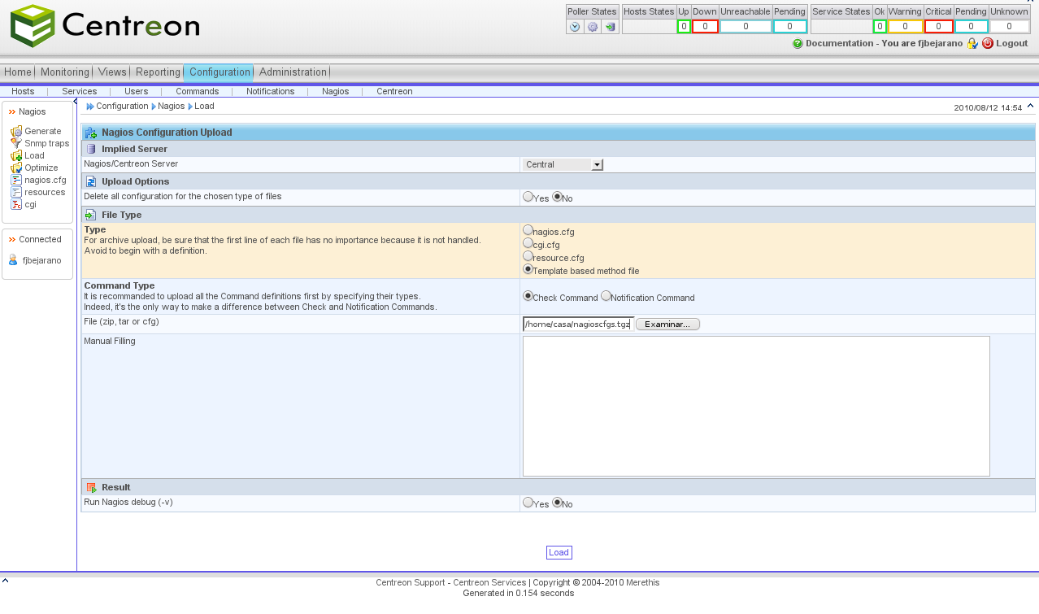The width and height of the screenshot is (1039, 614).
Task: Select No for Run Nagios debug
Action: (557, 503)
